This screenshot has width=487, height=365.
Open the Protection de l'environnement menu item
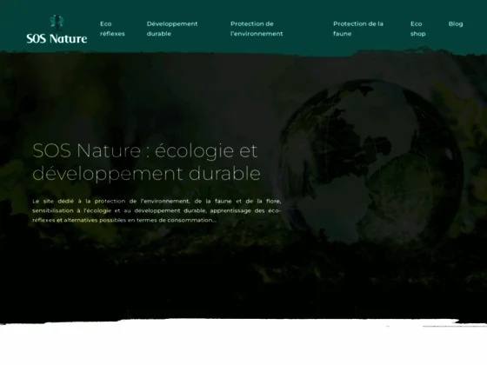(x=257, y=29)
